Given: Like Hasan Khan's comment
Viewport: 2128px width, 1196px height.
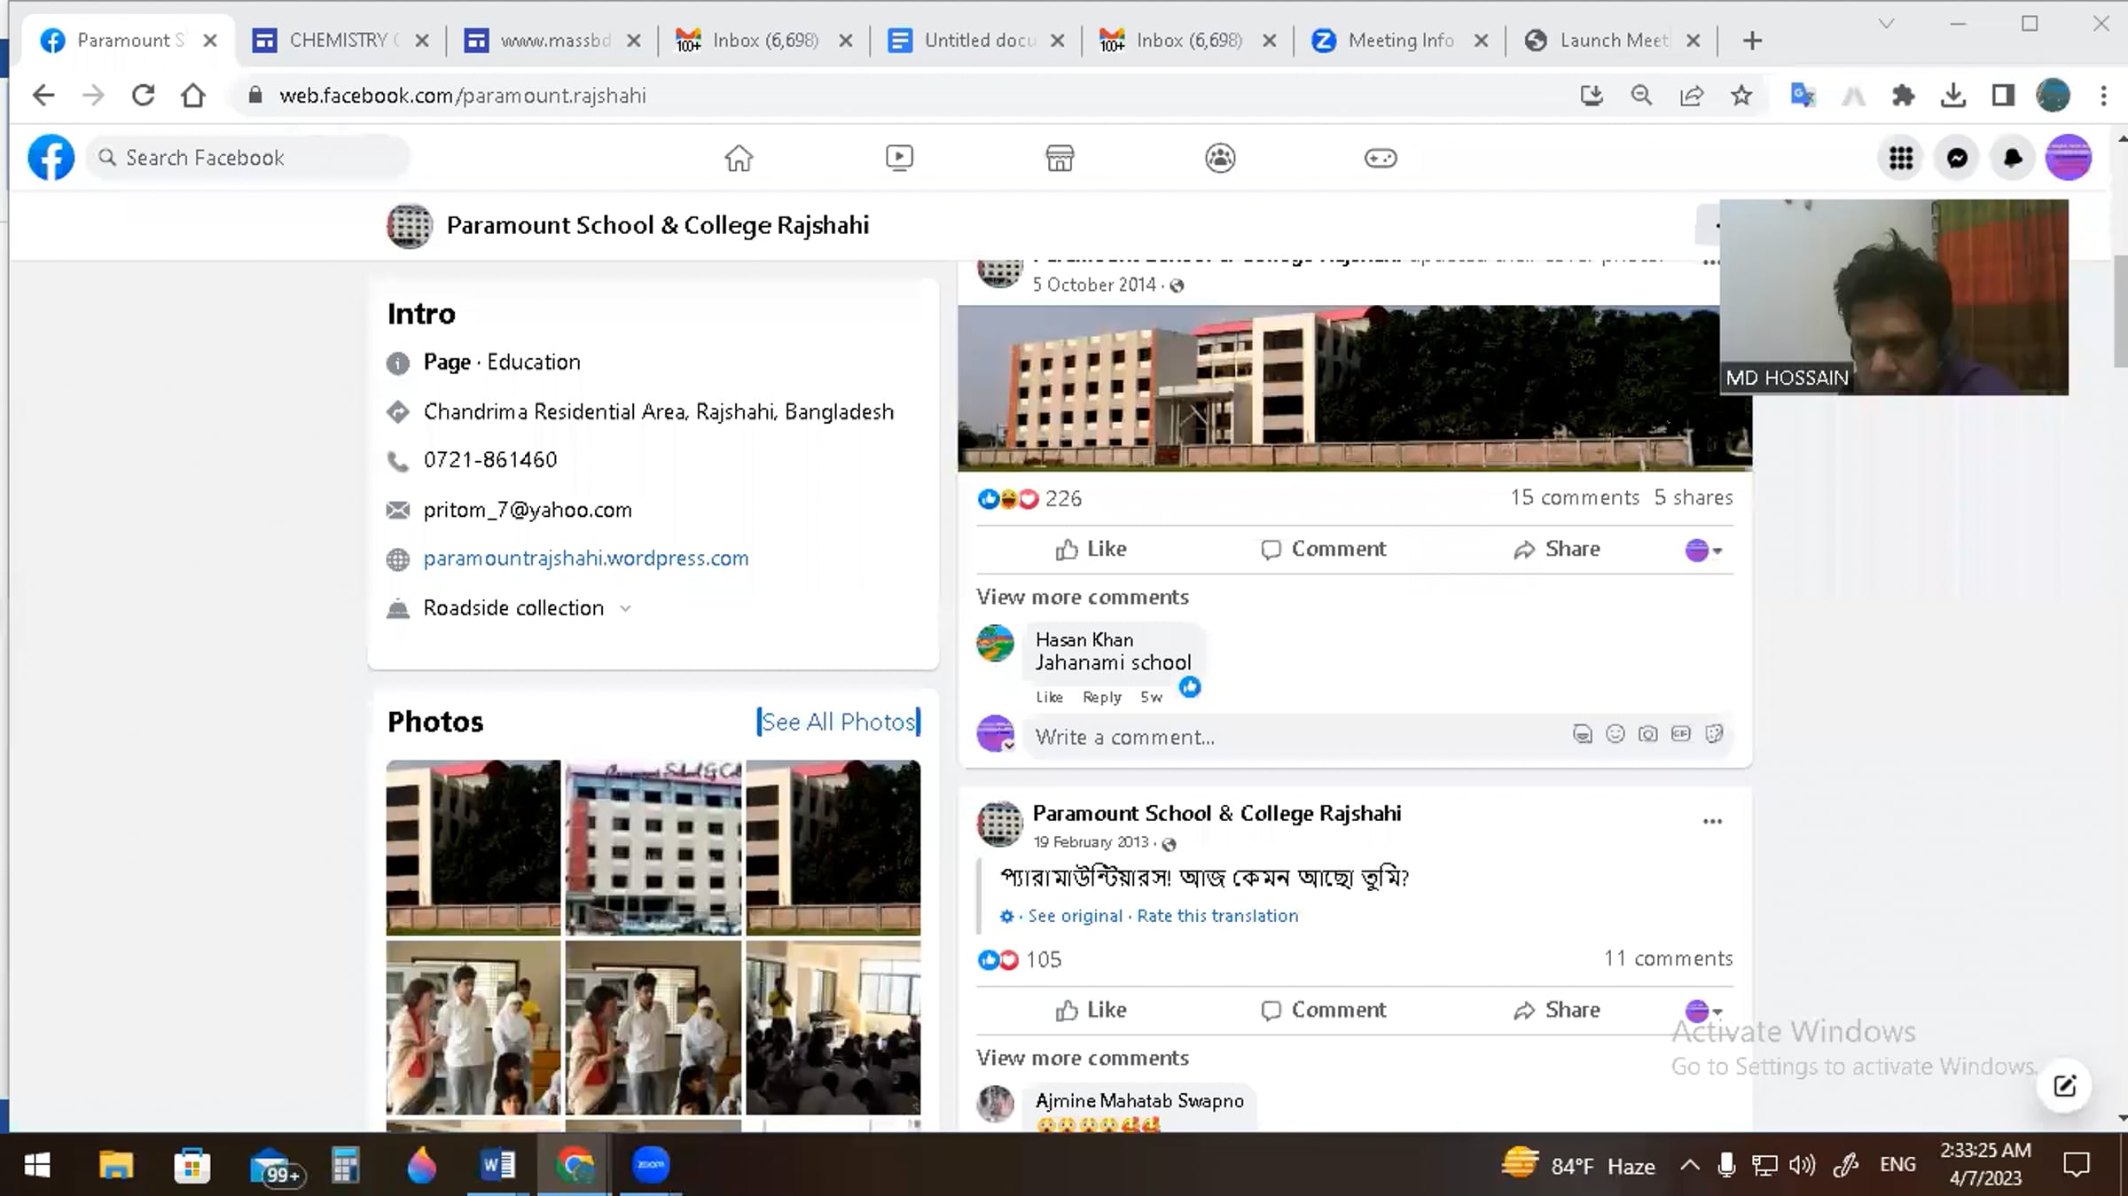Looking at the screenshot, I should (x=1049, y=698).
